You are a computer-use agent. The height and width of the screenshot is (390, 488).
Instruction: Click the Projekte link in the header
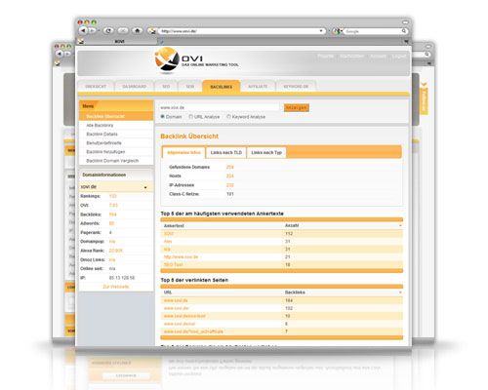(x=325, y=57)
